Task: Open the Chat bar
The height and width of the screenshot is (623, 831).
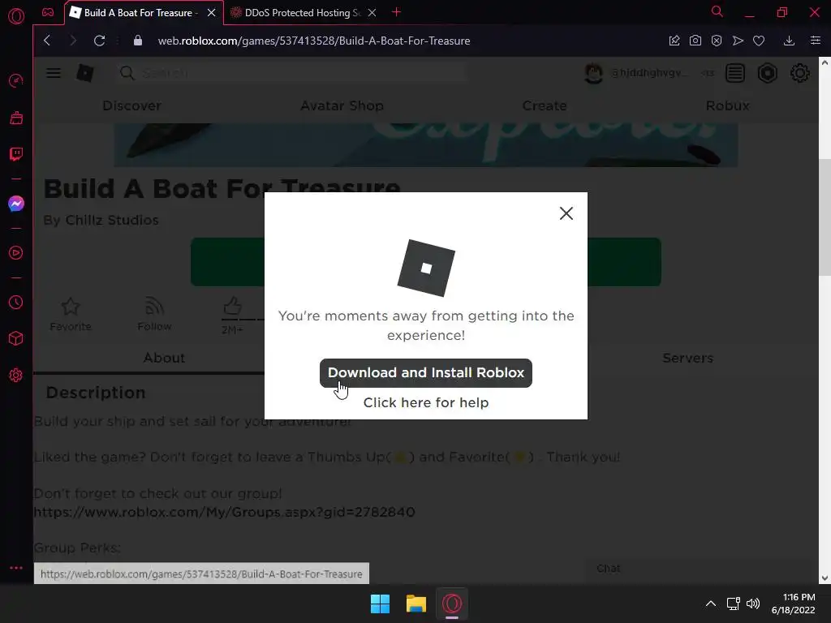Action: [x=700, y=569]
